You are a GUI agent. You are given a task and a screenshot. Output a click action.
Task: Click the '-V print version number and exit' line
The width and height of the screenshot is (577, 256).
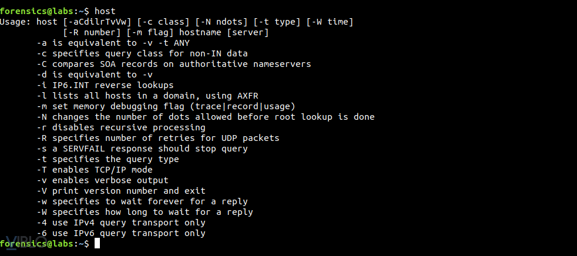121,191
